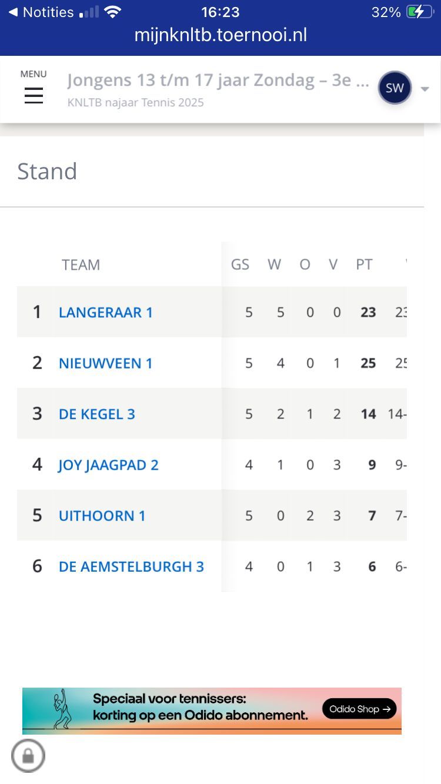
Task: Tap the TEAM column header
Action: pyautogui.click(x=81, y=264)
